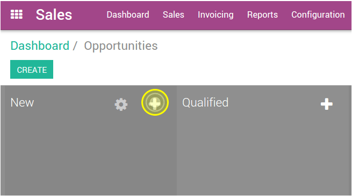Quick-add an opportunity in New column

tap(155, 103)
